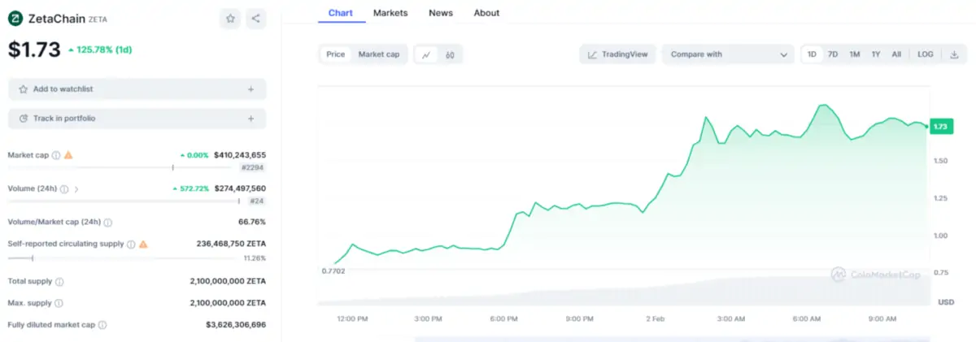Click the Market cap info icon

pos(56,155)
